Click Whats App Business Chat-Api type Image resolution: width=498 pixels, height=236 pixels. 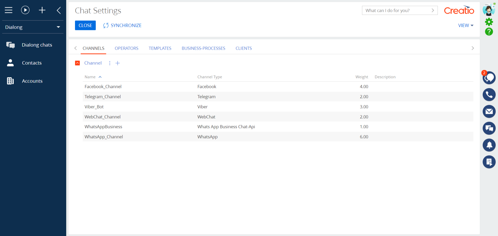click(x=226, y=127)
